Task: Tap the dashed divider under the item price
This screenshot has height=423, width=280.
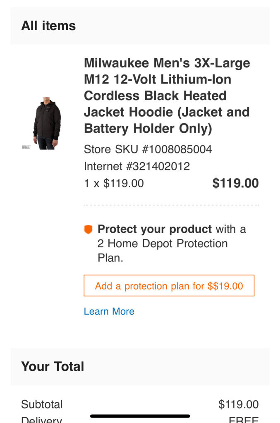Action: [171, 205]
